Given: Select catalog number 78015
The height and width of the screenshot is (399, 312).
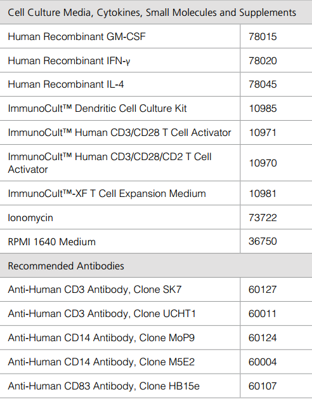Looking at the screenshot, I should coord(263,36).
